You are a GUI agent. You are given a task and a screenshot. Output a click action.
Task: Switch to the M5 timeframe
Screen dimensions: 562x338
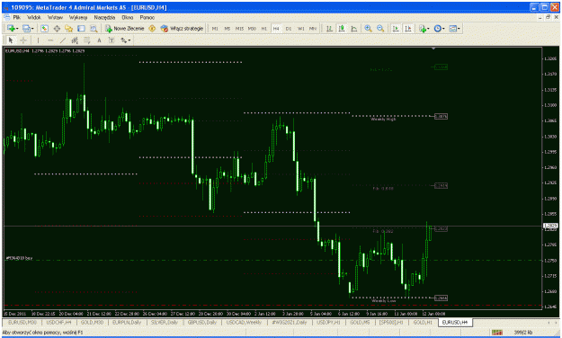point(227,29)
